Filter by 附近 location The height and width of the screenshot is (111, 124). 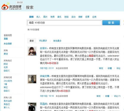6,64
